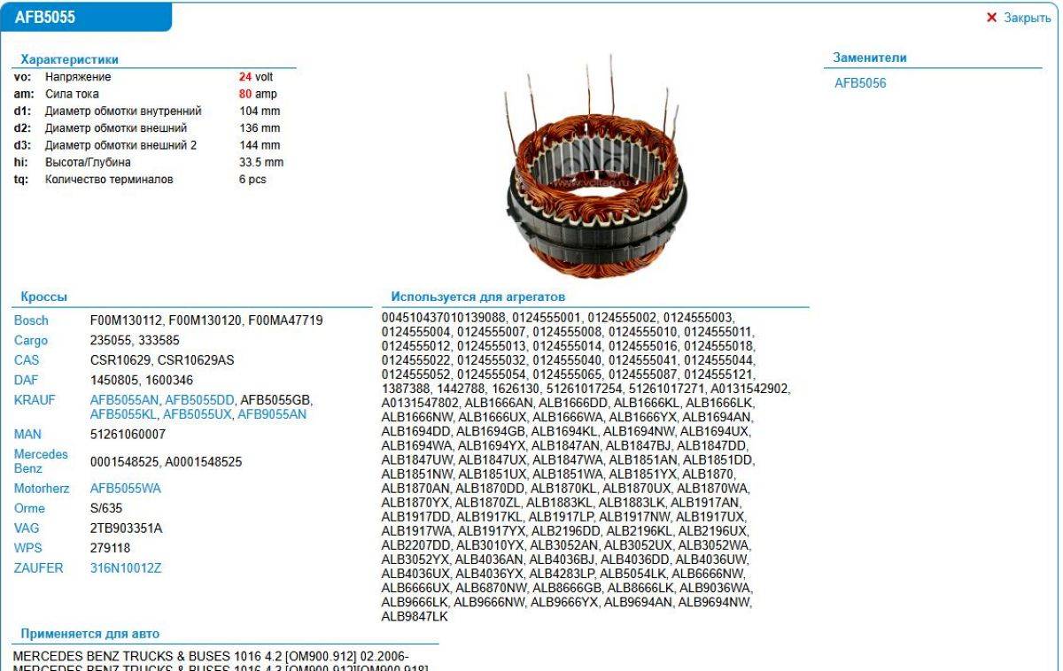This screenshot has width=1063, height=671.
Task: Click the WPS brand label
Action: click(x=28, y=548)
